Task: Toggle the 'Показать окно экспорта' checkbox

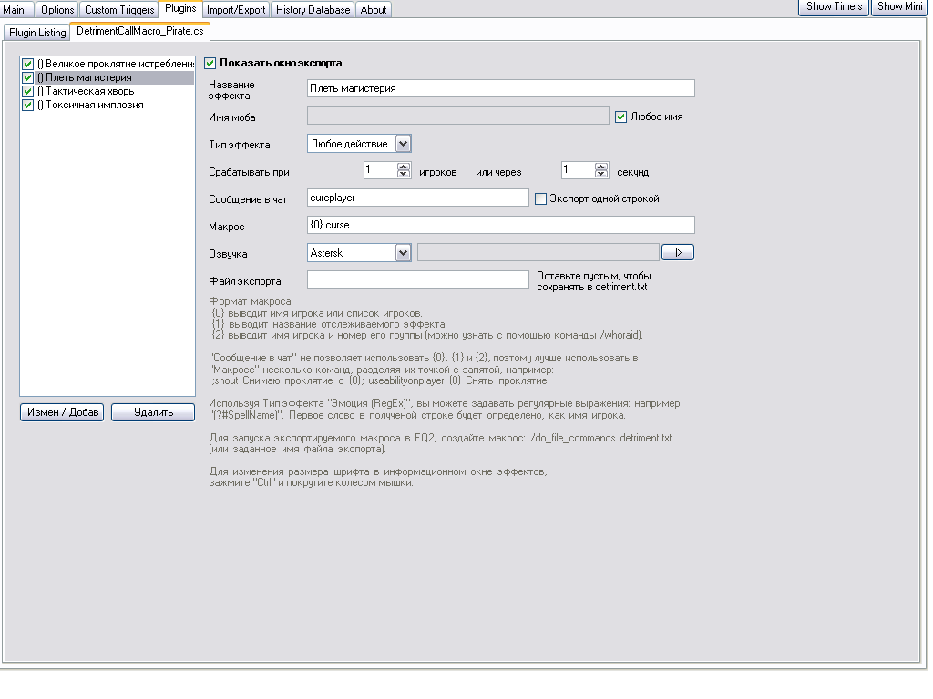Action: [210, 64]
